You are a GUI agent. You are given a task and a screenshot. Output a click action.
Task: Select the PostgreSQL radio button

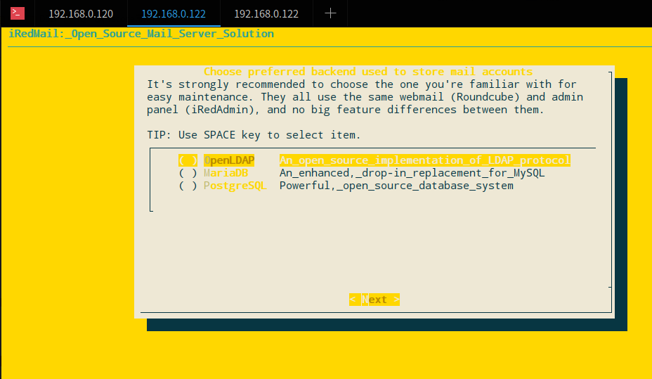188,186
